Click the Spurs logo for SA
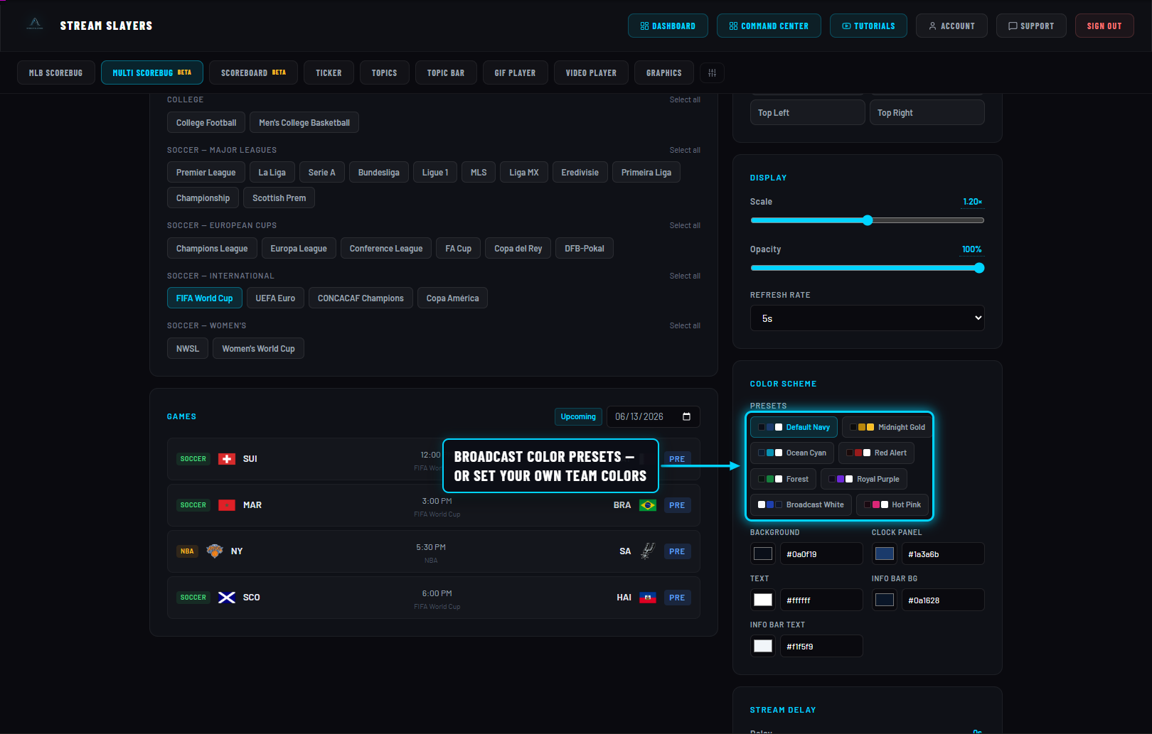The width and height of the screenshot is (1152, 734). point(648,551)
